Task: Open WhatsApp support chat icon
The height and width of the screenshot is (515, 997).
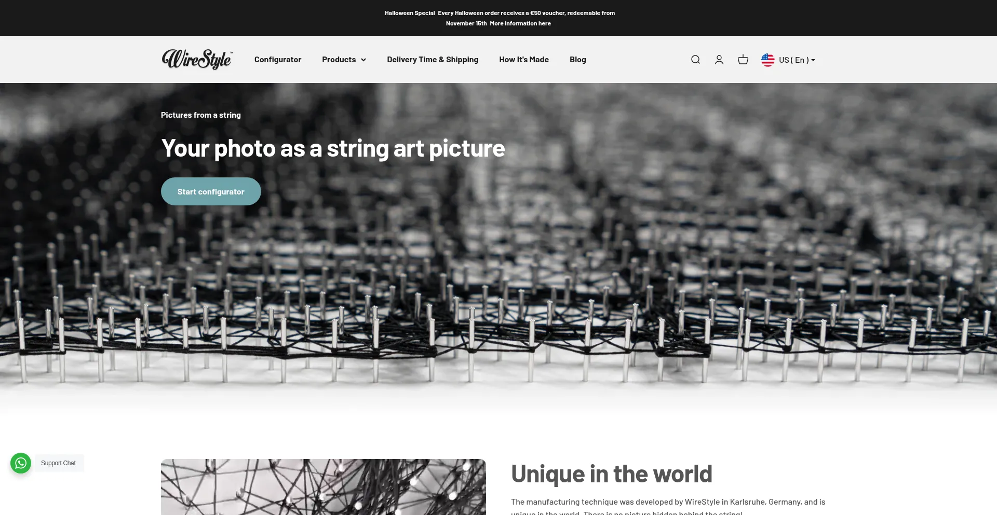Action: [x=21, y=463]
